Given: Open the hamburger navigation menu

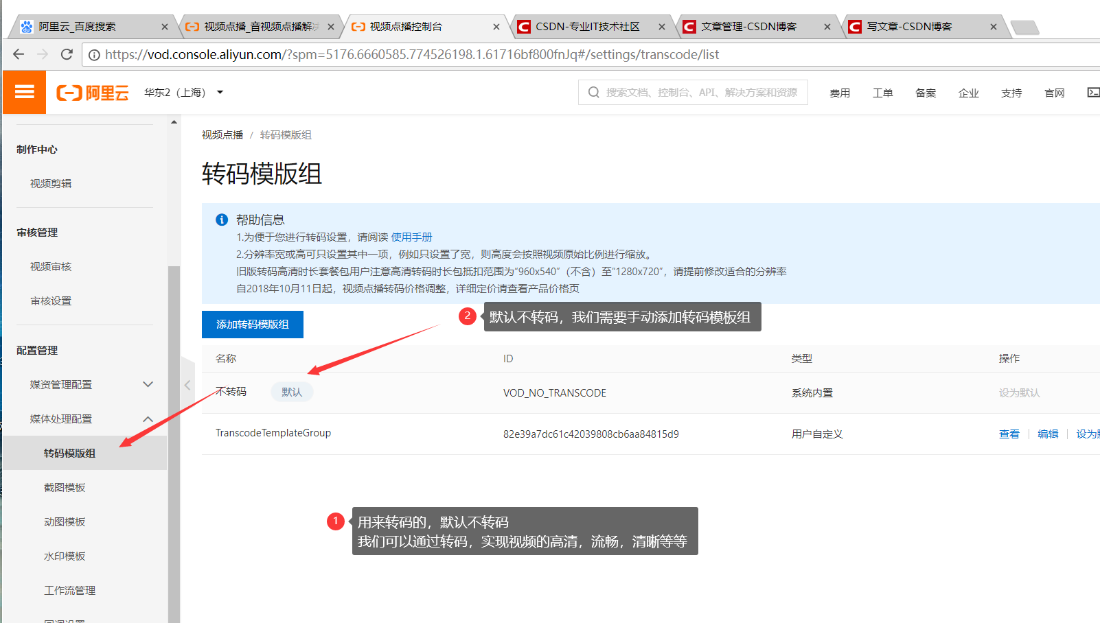Looking at the screenshot, I should tap(24, 92).
